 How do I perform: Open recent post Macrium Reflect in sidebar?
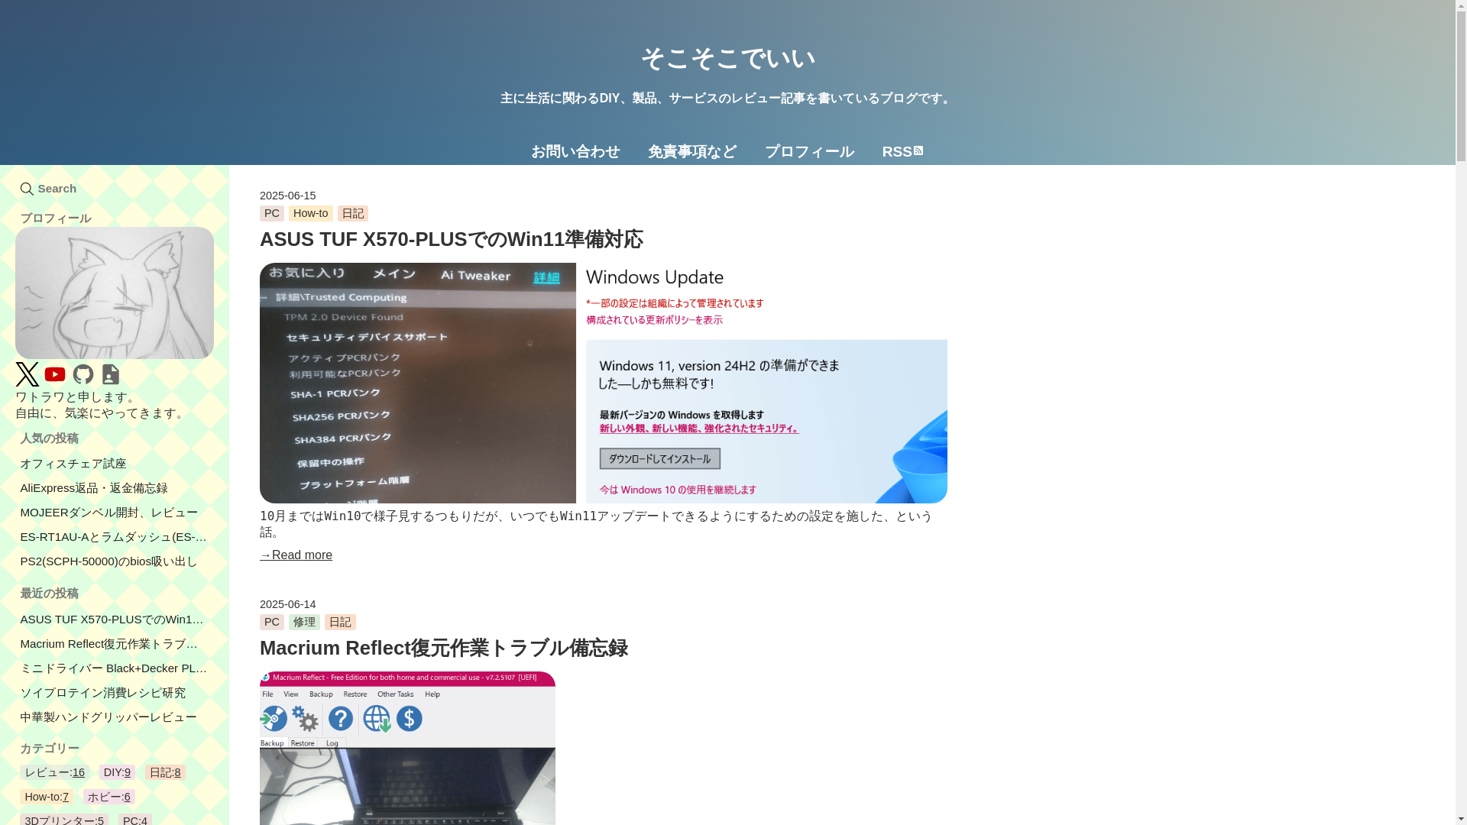pyautogui.click(x=111, y=644)
